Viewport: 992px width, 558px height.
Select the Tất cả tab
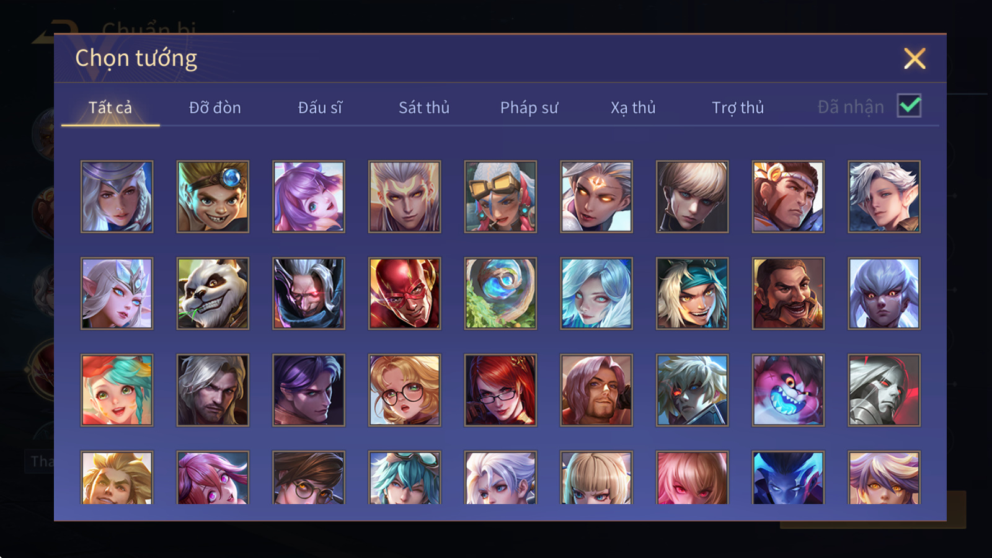[x=110, y=107]
